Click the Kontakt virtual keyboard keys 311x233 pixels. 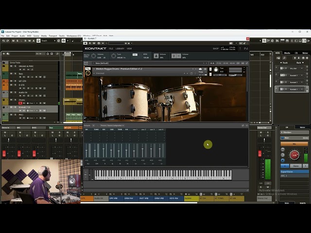163,175
